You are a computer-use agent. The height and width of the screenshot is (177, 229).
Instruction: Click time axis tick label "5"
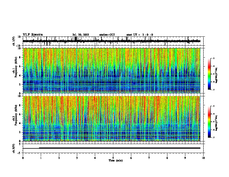[113, 158]
